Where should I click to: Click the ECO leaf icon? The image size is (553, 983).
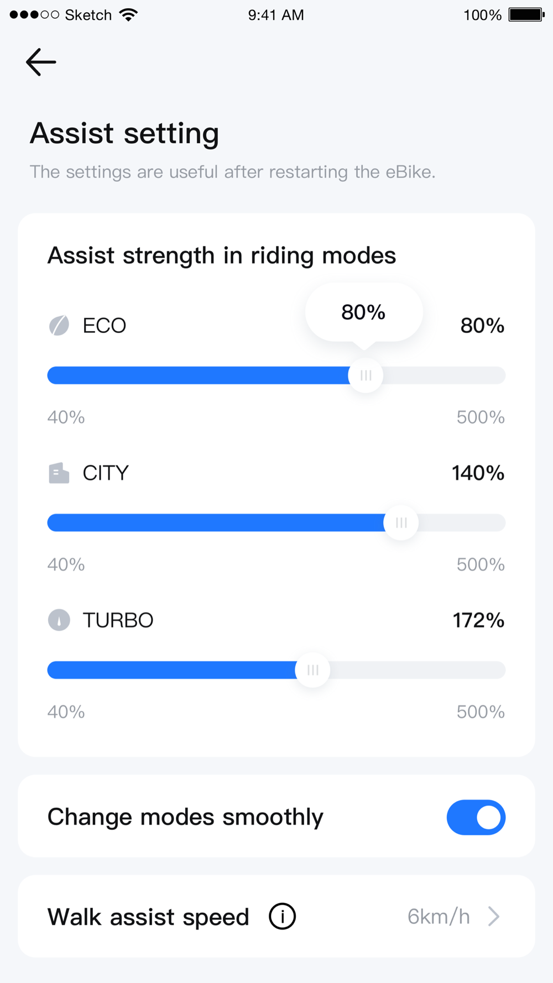59,326
